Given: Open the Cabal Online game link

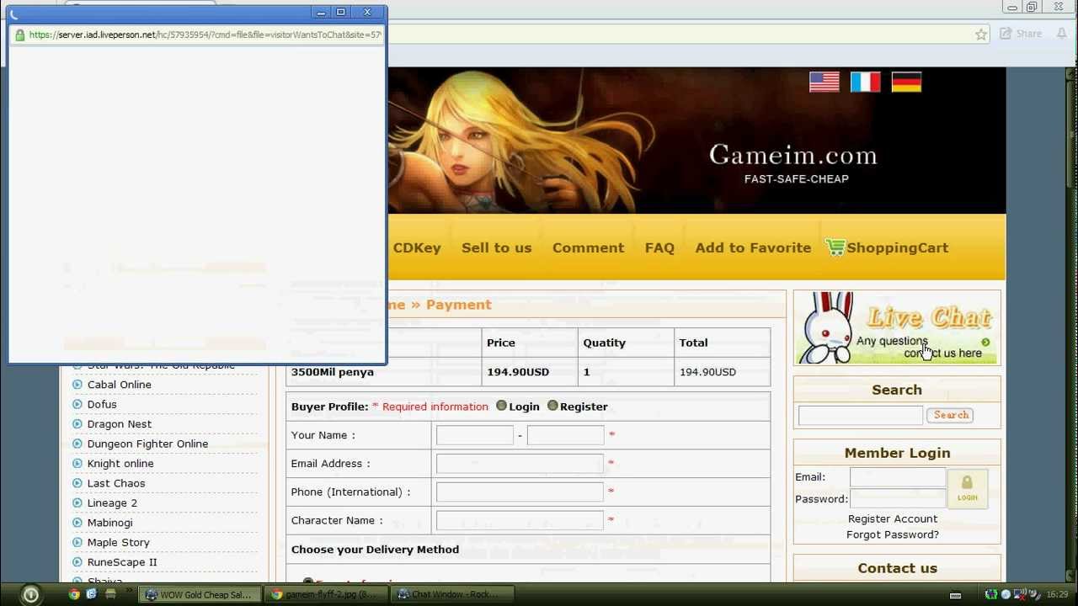Looking at the screenshot, I should [120, 385].
